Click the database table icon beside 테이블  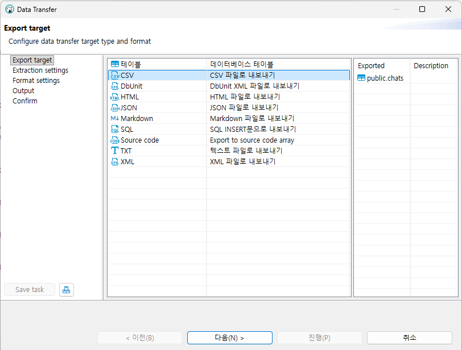[x=114, y=64]
